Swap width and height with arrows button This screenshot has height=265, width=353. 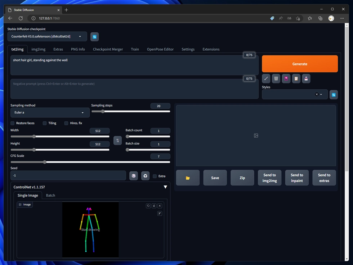[117, 140]
